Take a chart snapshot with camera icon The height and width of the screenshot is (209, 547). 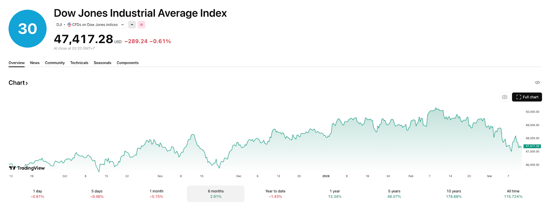click(505, 97)
